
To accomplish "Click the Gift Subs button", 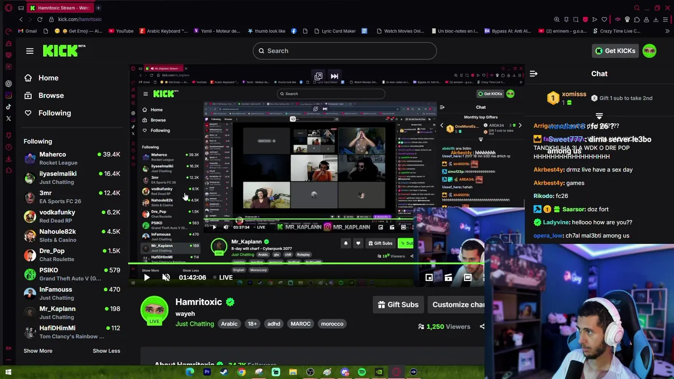I will coord(398,304).
